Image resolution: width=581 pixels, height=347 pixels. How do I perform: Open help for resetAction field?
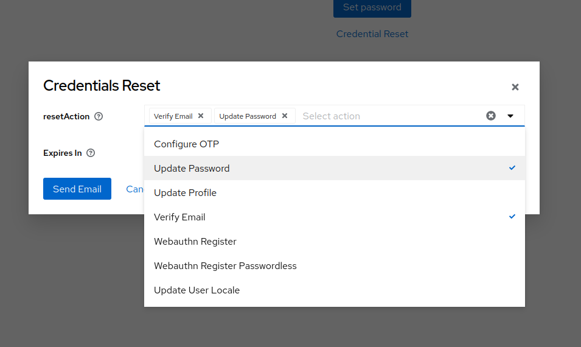[x=99, y=116]
